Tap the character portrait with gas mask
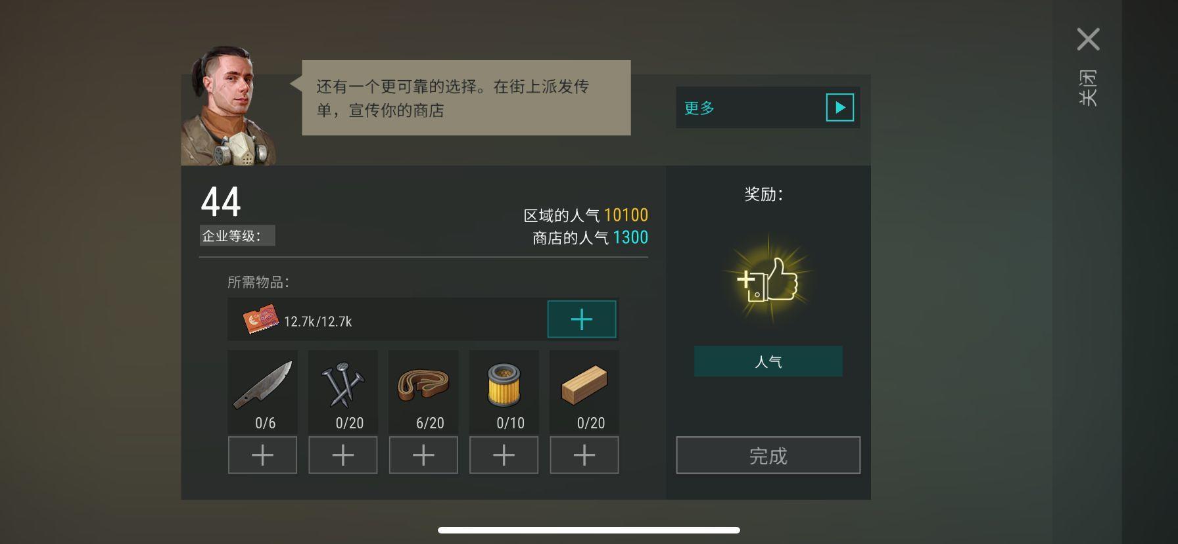 point(228,106)
